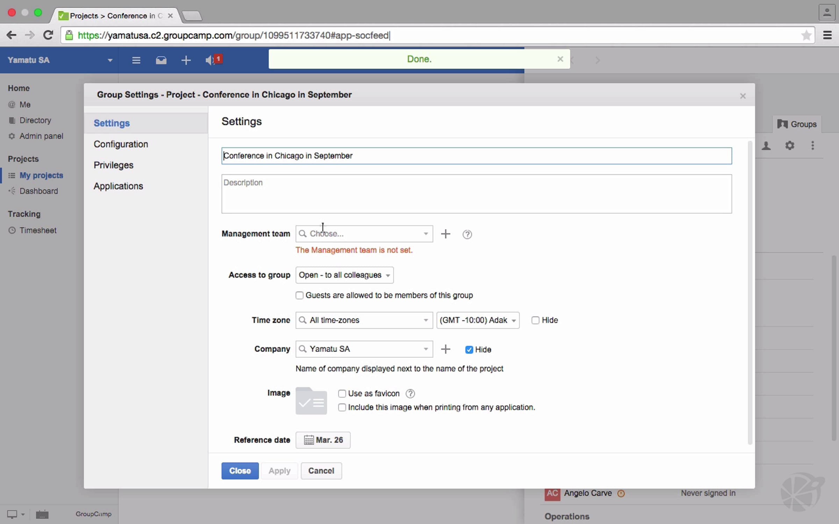Enable guests allowed as members checkbox

tap(300, 296)
